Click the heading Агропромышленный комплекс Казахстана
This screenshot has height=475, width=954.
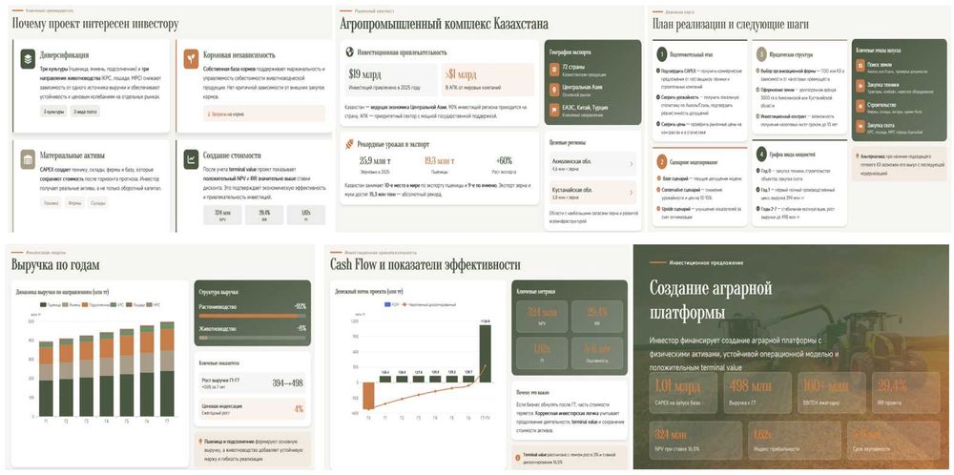pos(445,25)
